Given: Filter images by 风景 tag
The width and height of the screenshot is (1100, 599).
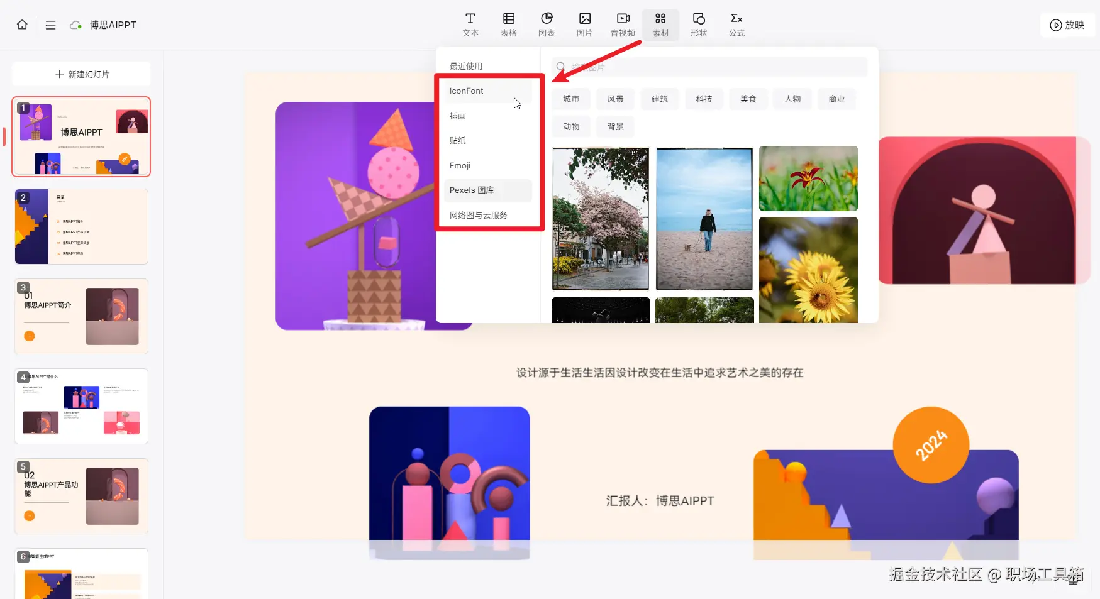Looking at the screenshot, I should pos(615,99).
